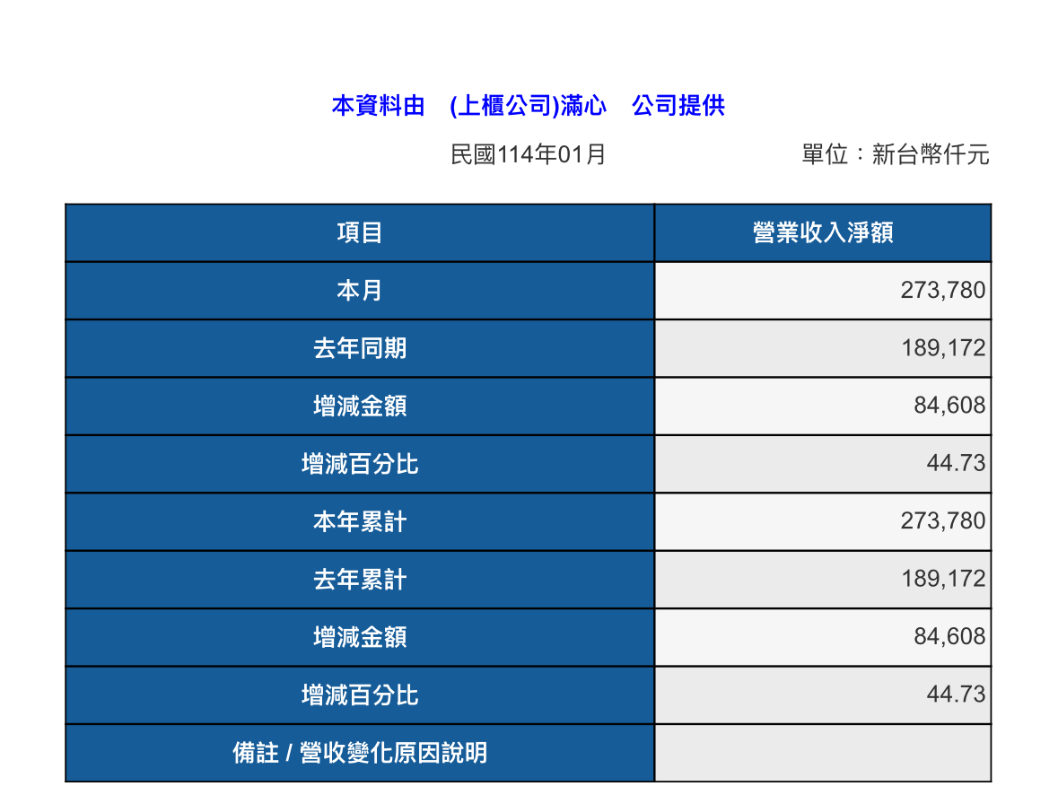The height and width of the screenshot is (795, 1058).
Task: Click 增減百分比 label above 備註 row
Action: (x=360, y=695)
